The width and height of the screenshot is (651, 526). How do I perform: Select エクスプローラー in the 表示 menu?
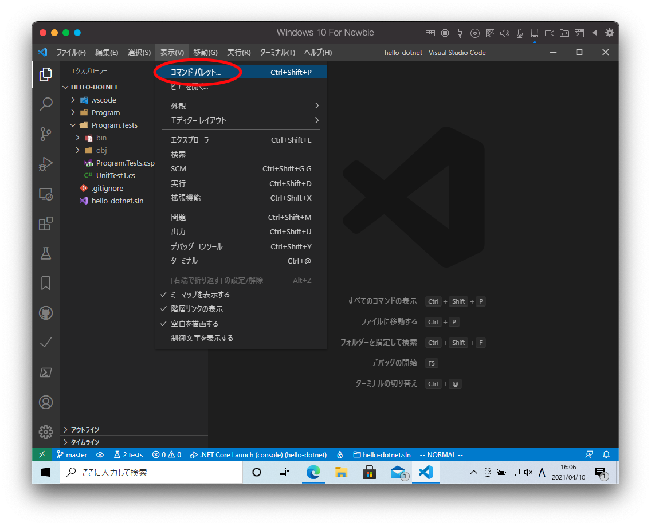point(241,140)
